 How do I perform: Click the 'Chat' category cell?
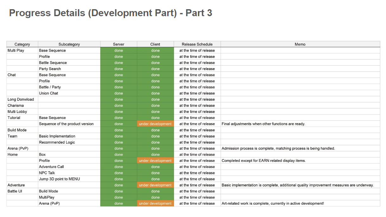coord(22,75)
